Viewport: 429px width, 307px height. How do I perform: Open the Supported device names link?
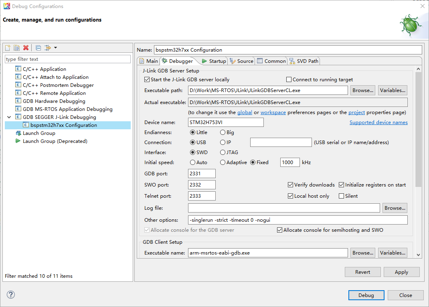pyautogui.click(x=378, y=122)
